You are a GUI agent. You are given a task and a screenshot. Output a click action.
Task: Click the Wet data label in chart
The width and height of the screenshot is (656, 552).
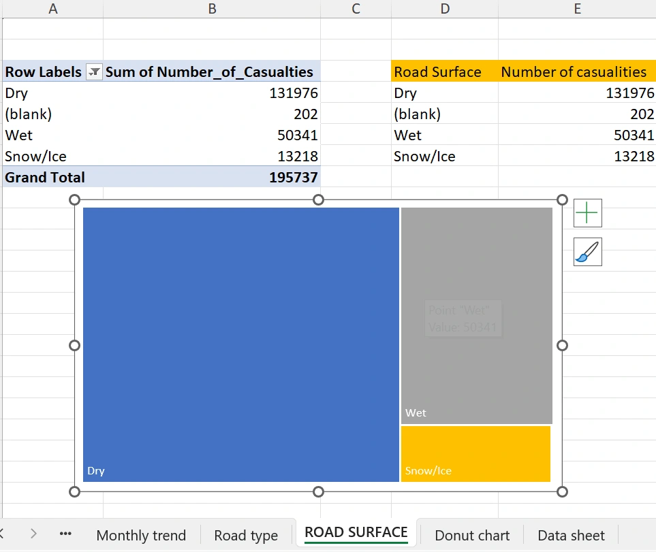(416, 413)
